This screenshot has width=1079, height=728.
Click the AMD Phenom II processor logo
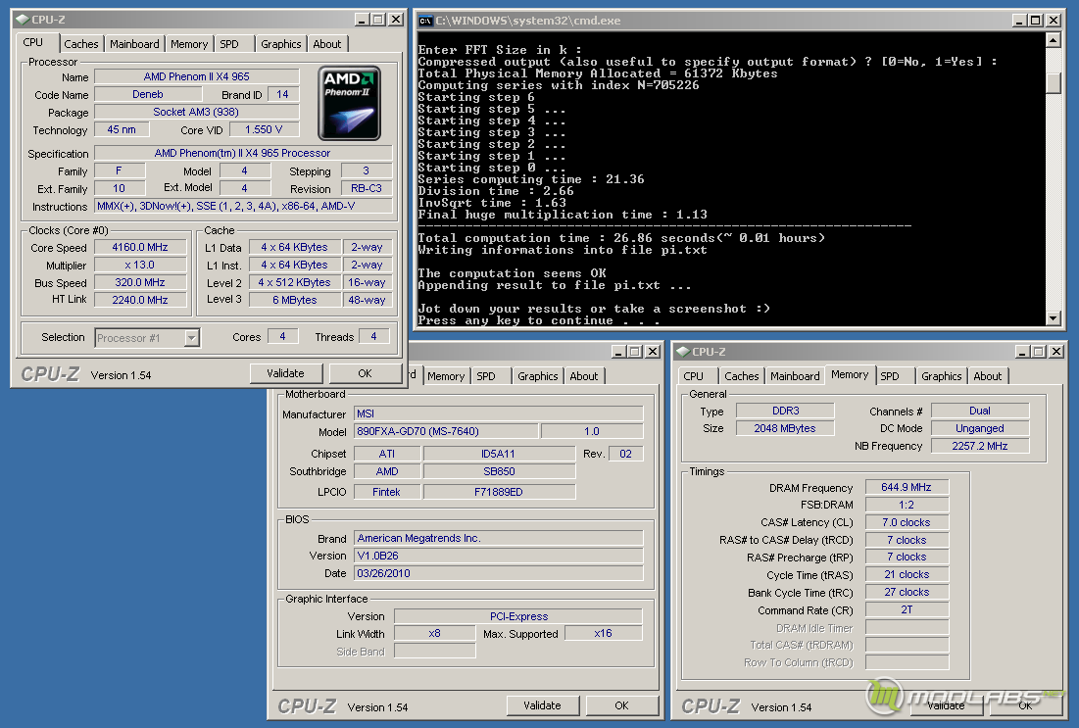click(x=350, y=103)
